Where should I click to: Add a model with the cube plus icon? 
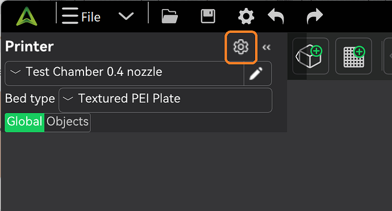310,56
